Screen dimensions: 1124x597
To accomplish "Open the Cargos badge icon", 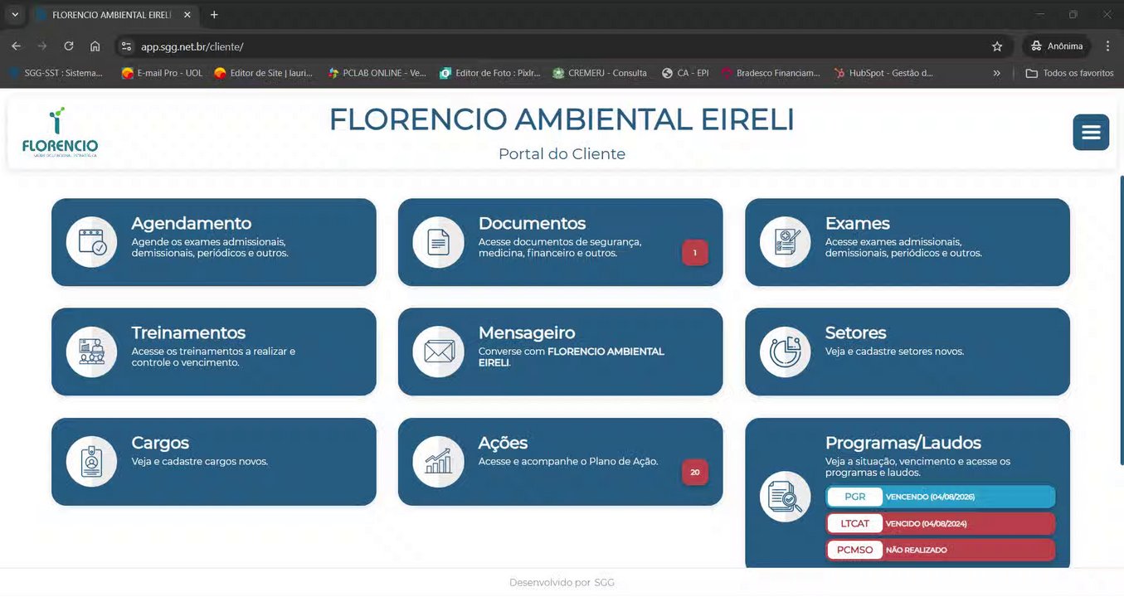I will click(92, 461).
